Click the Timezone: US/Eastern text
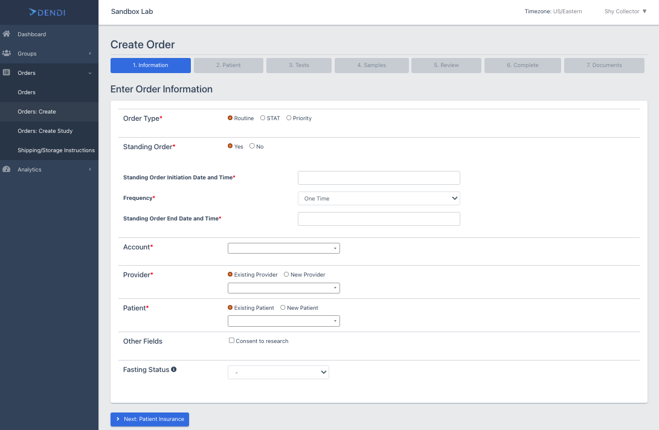659x430 pixels. click(553, 11)
